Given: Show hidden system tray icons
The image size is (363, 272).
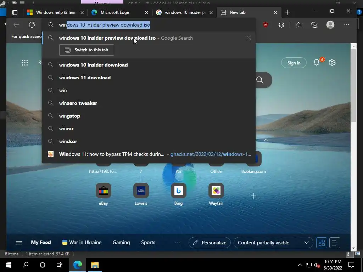Looking at the screenshot, I should tap(300, 265).
